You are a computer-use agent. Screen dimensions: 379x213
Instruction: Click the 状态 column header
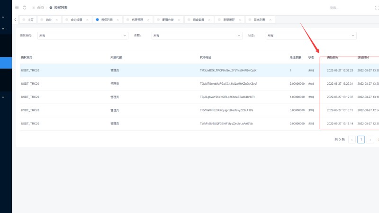[x=311, y=57]
